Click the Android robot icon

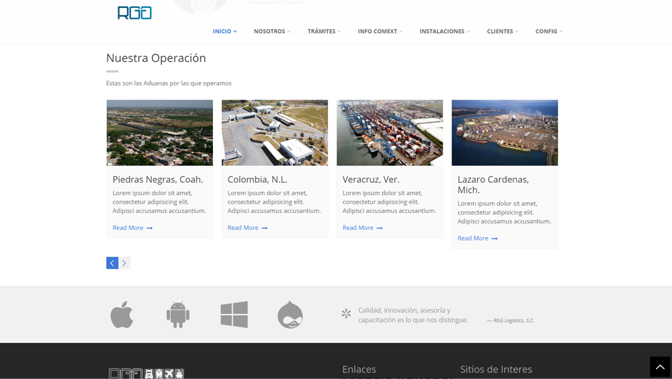178,314
